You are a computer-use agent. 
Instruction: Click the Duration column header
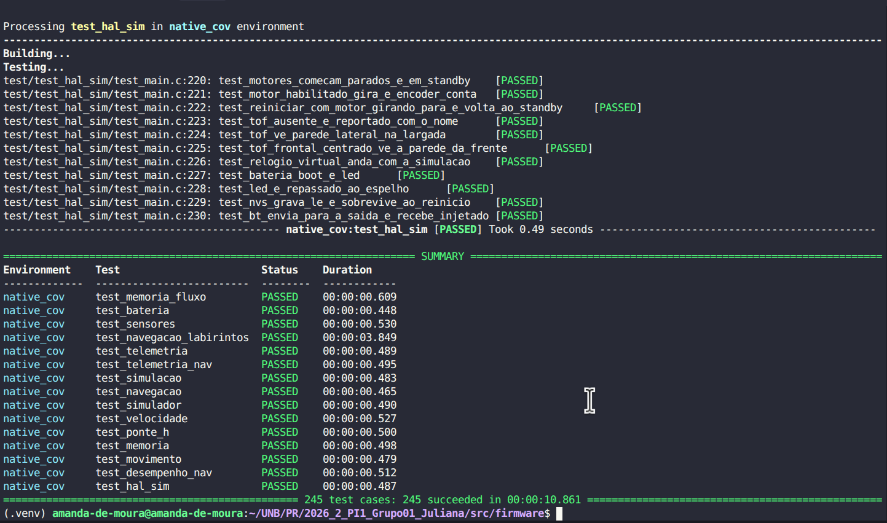tap(347, 270)
